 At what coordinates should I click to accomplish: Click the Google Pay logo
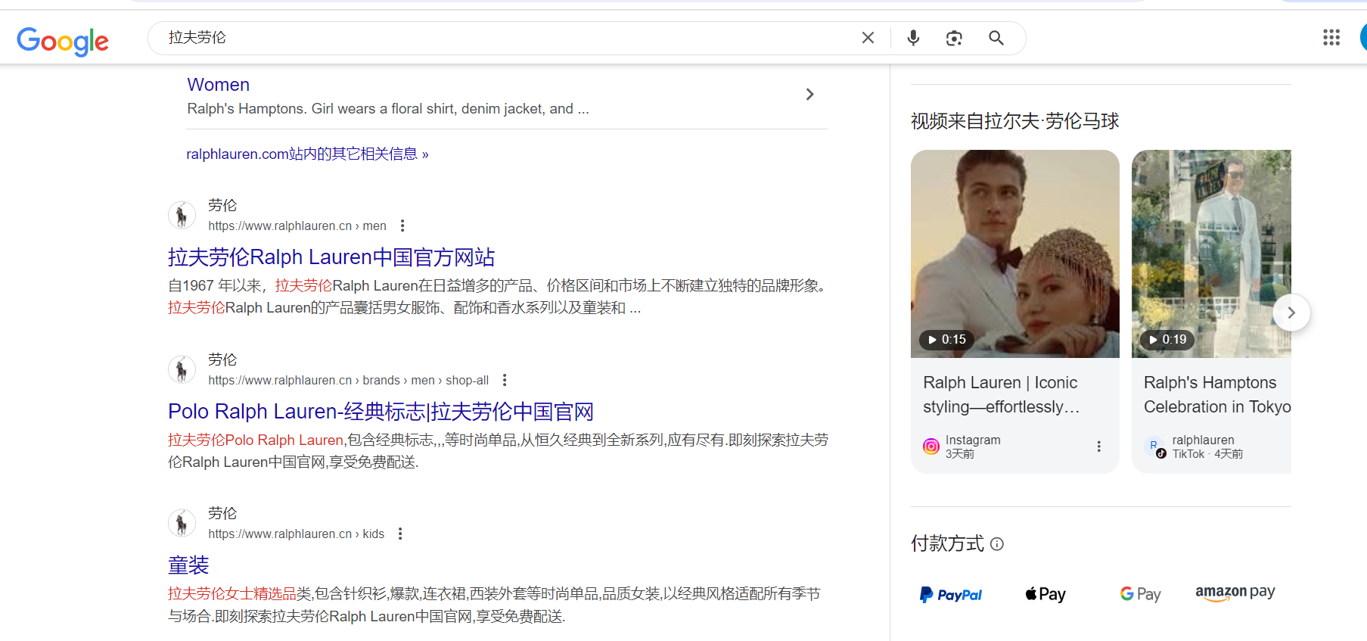point(1140,595)
